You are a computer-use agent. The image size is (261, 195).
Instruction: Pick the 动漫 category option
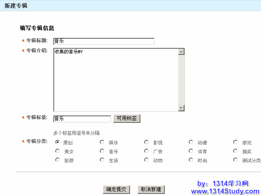pos(191,142)
